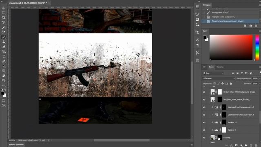The width and height of the screenshot is (261, 147).
Task: Add layer mask at Layers panel bottom
Action: click(236, 145)
